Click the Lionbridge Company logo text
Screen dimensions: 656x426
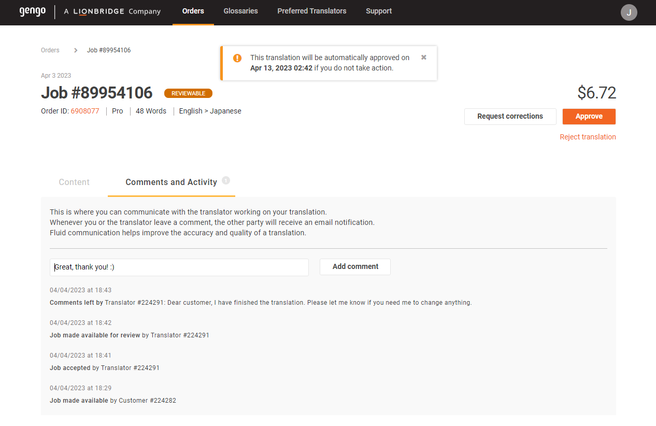click(112, 11)
